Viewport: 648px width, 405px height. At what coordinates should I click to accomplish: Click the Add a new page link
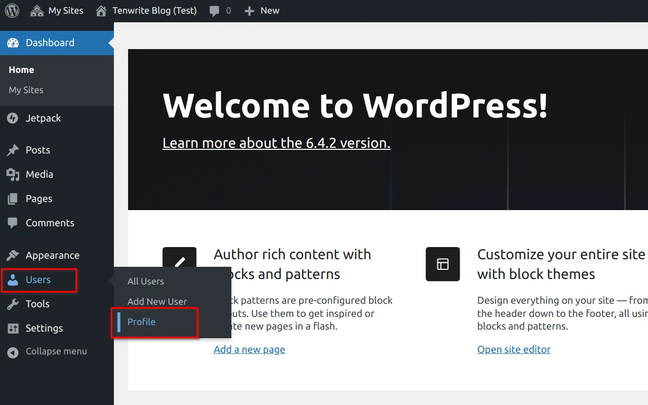pyautogui.click(x=249, y=349)
